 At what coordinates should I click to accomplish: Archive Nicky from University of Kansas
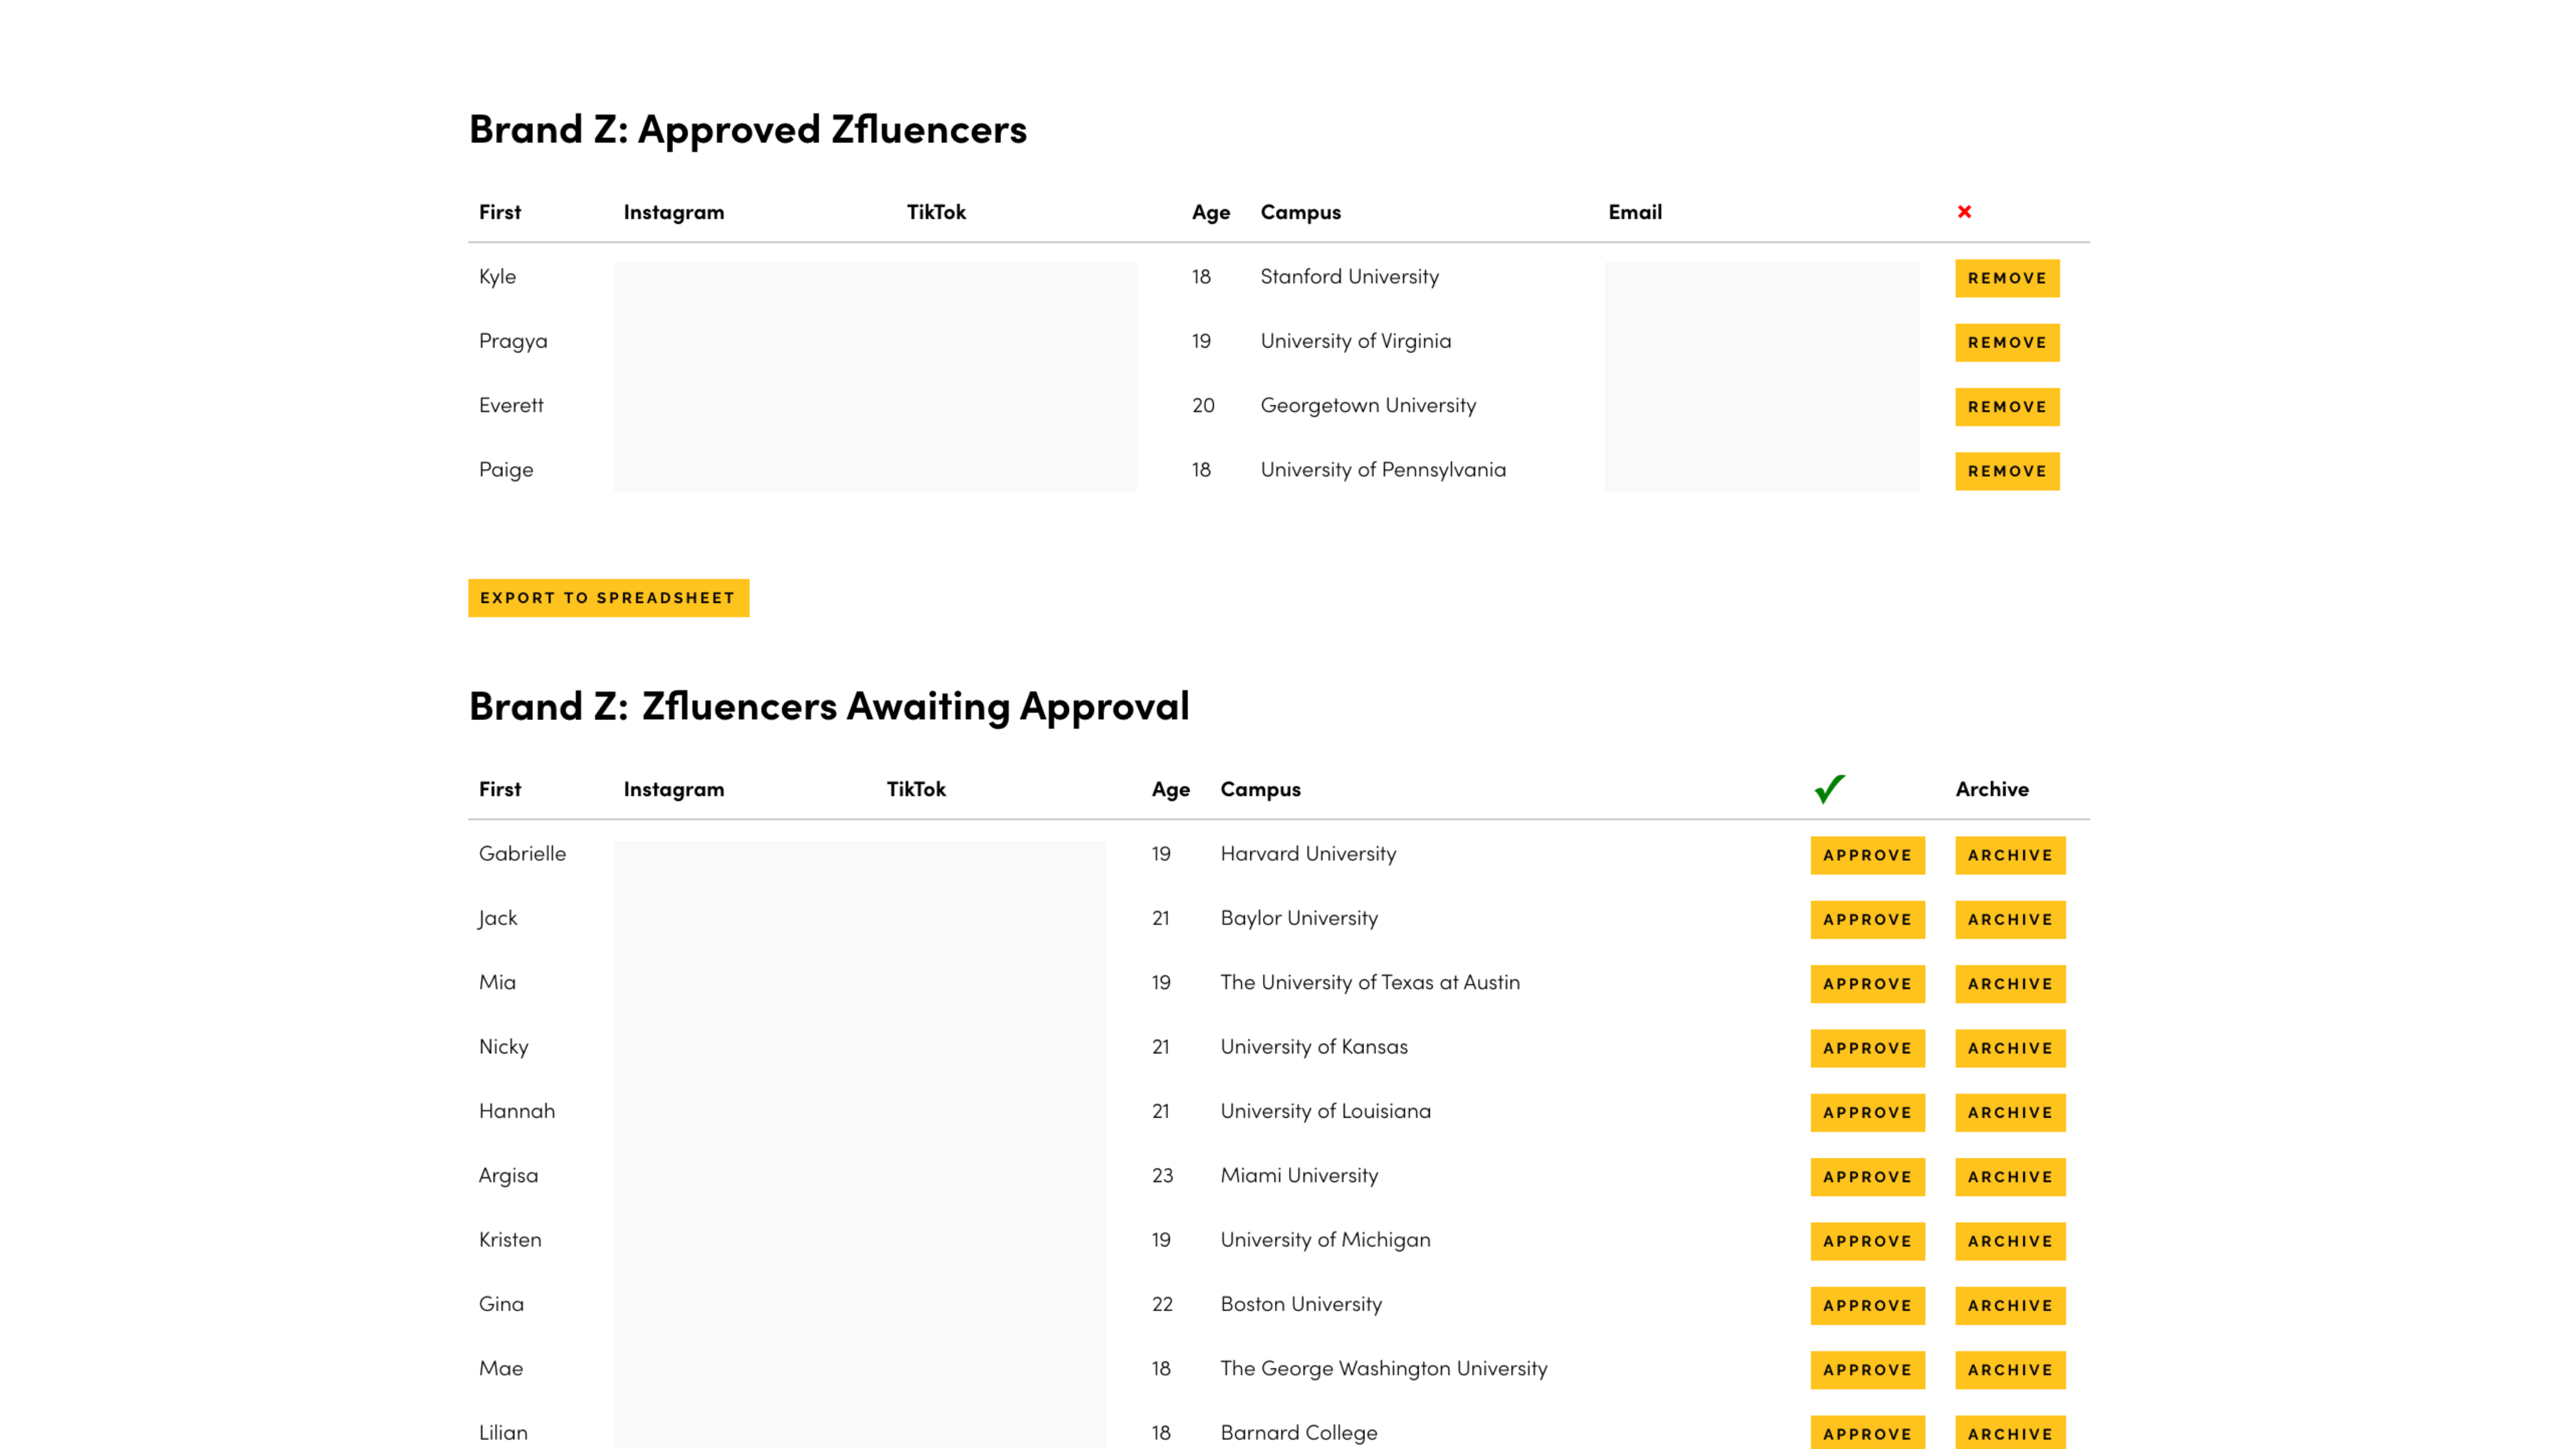[x=2010, y=1048]
